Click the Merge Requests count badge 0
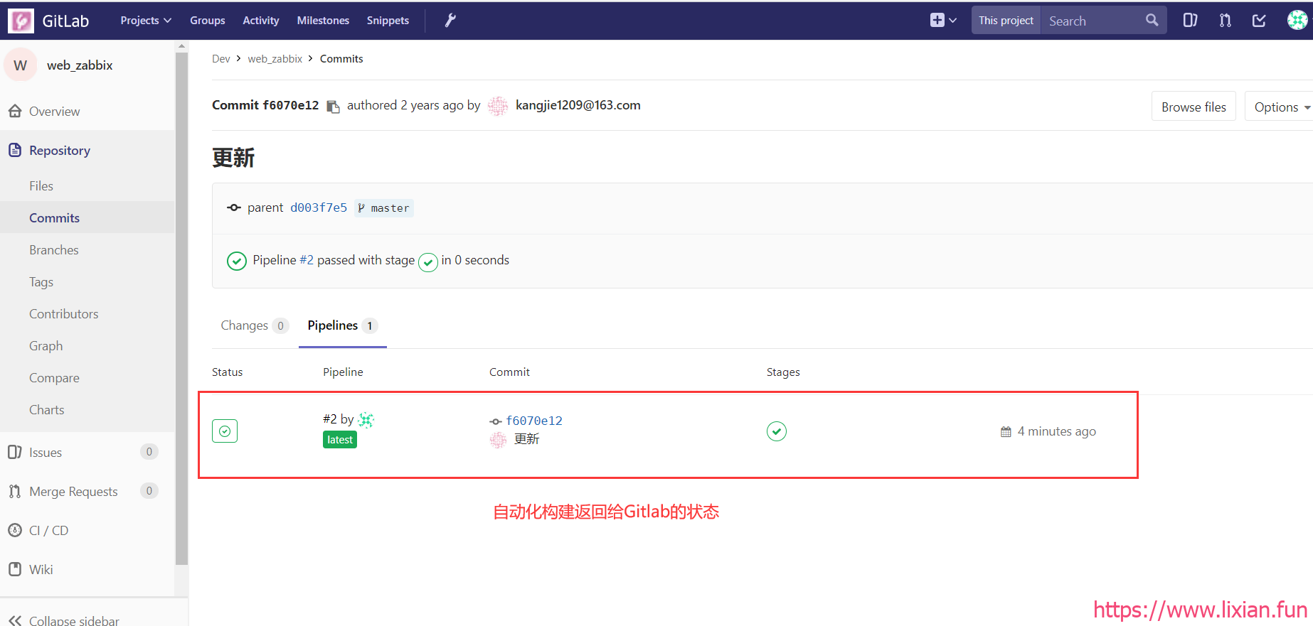 click(149, 491)
